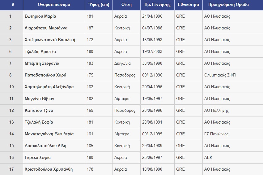Screen dimensions: 263x175
Task: Click the Ονοματεπώνυμο column header
Action: click(x=54, y=5)
